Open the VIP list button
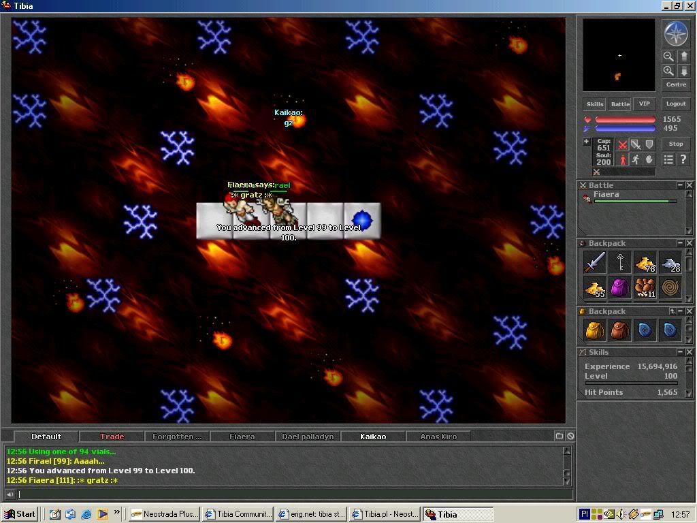697x523 pixels. click(x=644, y=104)
